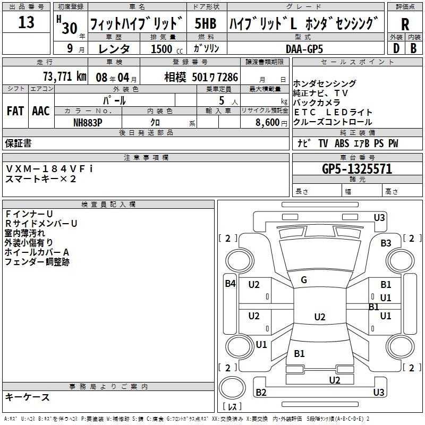Click the inspector note "室内薄汚れ"

[25, 233]
